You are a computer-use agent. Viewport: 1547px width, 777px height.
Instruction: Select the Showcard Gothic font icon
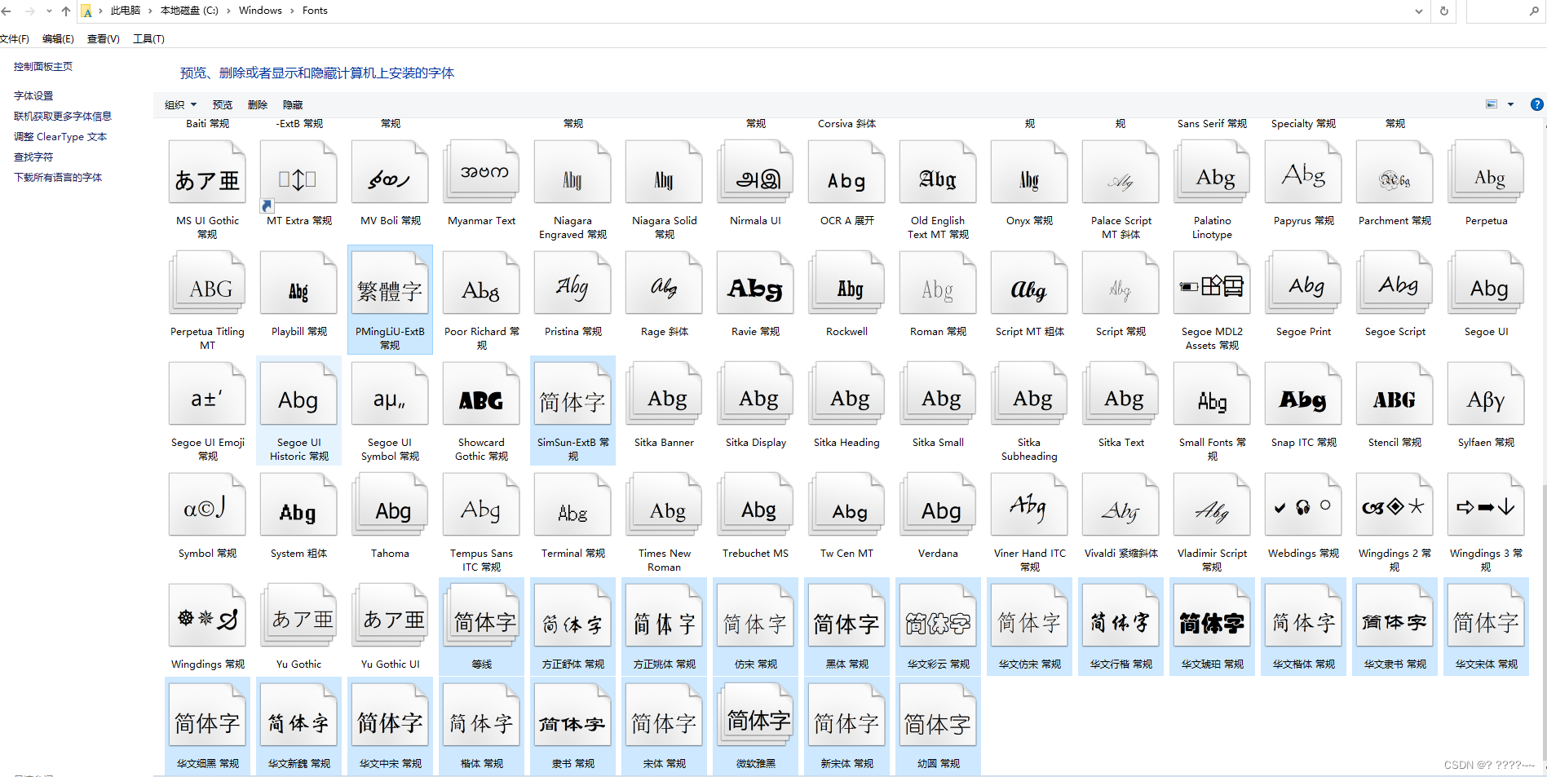click(x=481, y=395)
